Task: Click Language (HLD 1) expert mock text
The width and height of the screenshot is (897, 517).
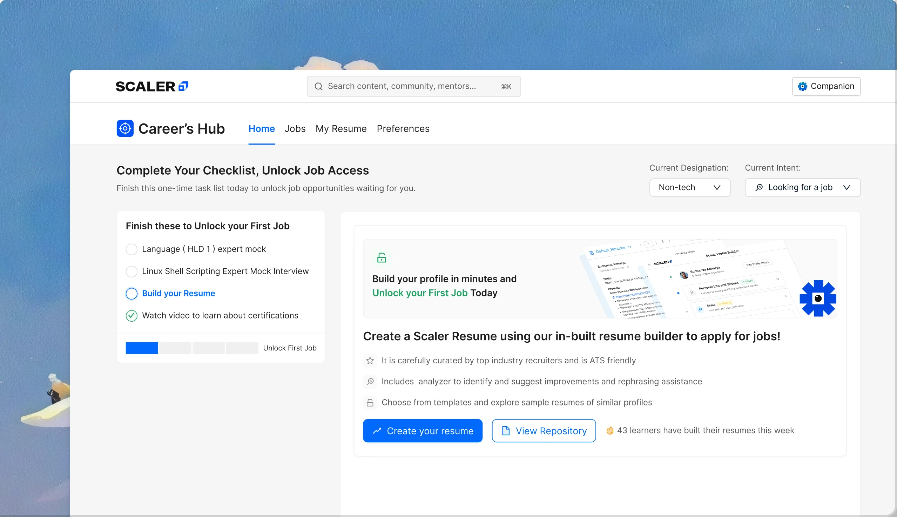Action: pos(204,249)
